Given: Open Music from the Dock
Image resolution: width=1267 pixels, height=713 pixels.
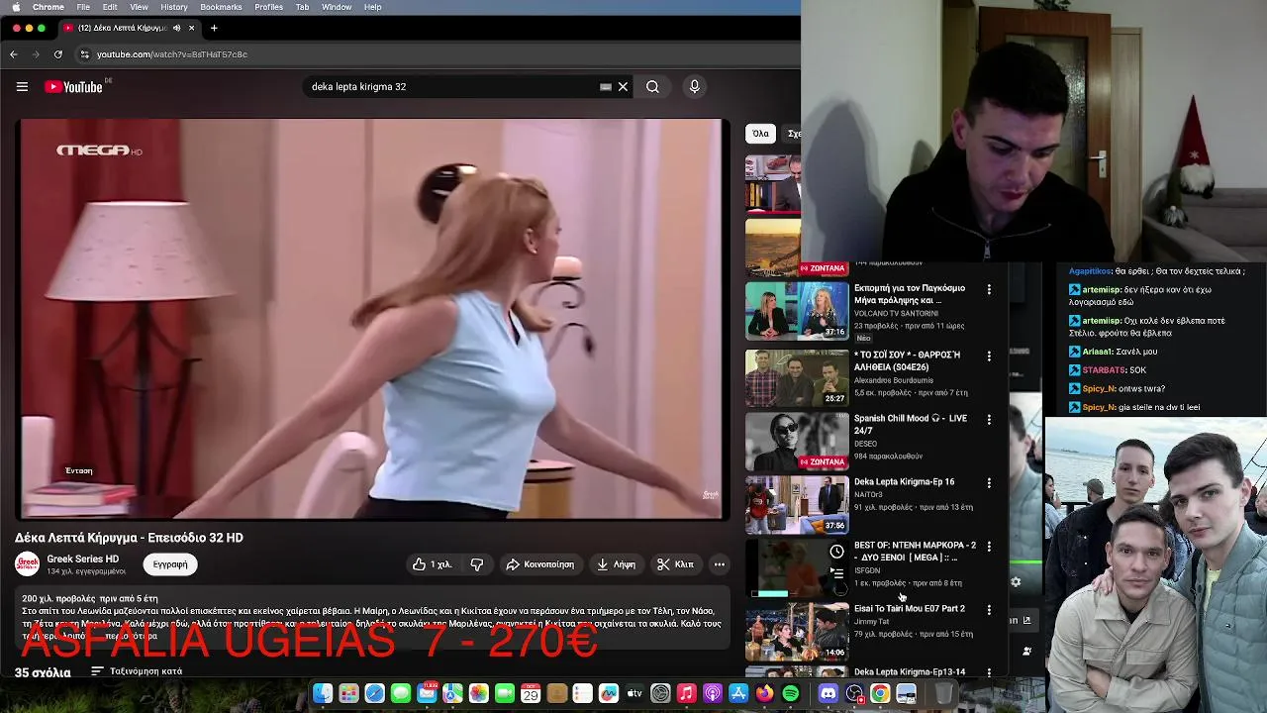Looking at the screenshot, I should coord(686,693).
